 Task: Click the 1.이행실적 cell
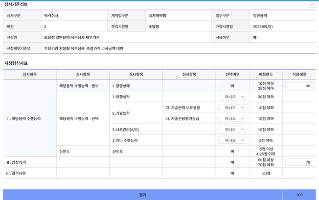[136, 96]
